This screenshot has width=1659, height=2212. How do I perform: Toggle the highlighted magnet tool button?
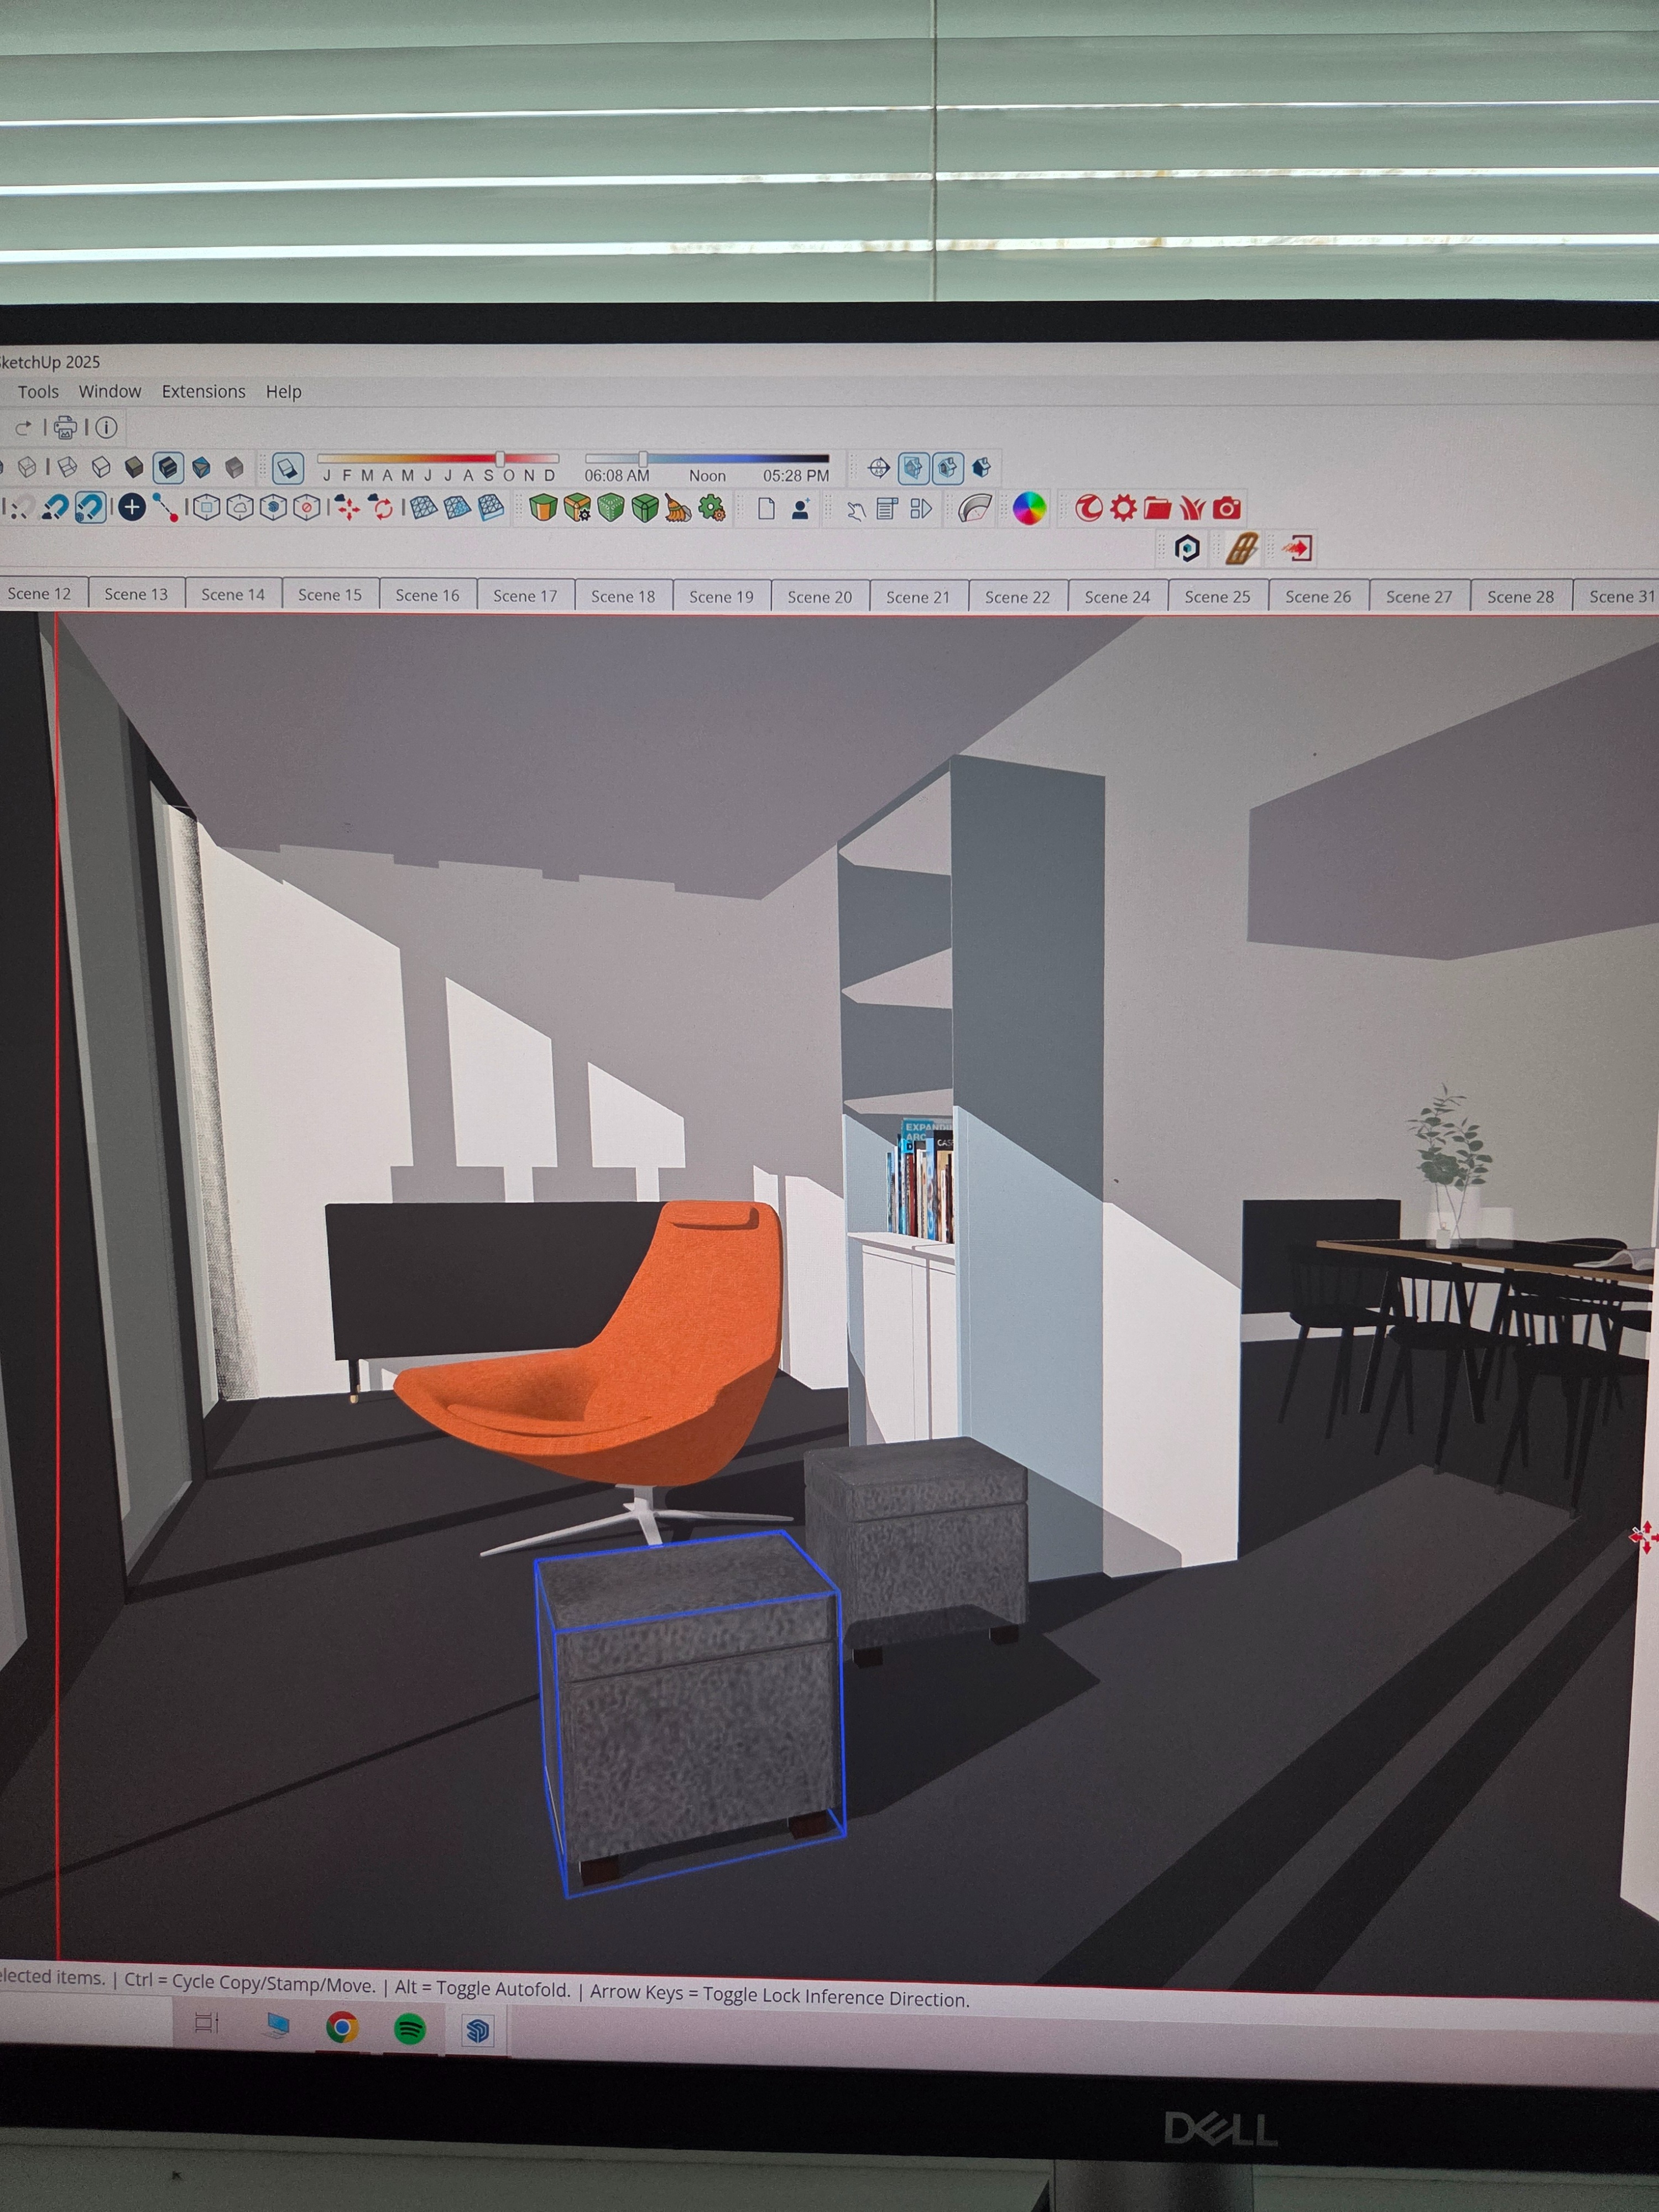(x=90, y=508)
